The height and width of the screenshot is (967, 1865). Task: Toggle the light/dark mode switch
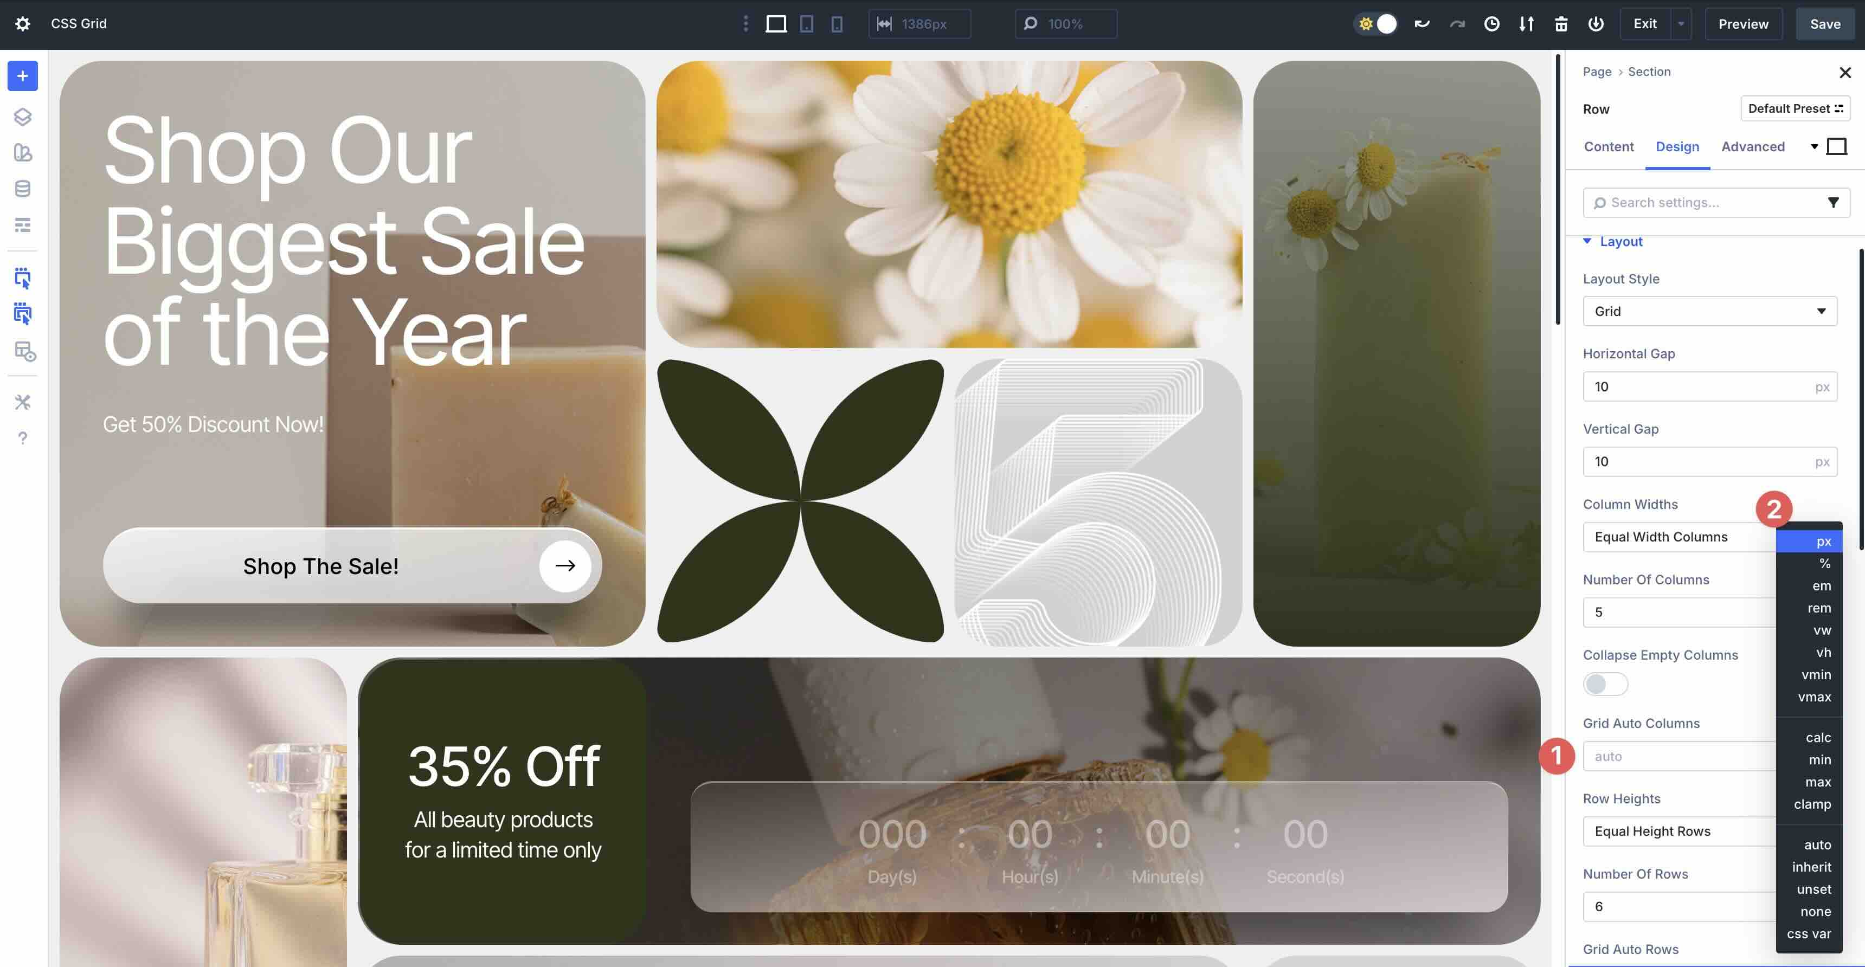(1375, 24)
